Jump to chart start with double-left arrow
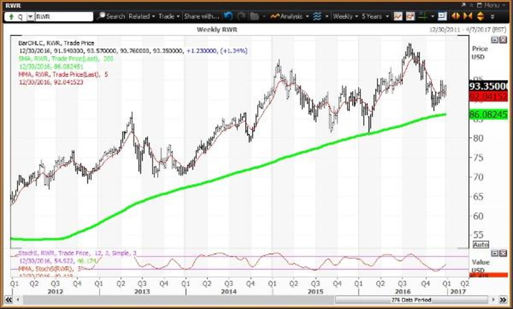The image size is (513, 309). pyautogui.click(x=8, y=300)
